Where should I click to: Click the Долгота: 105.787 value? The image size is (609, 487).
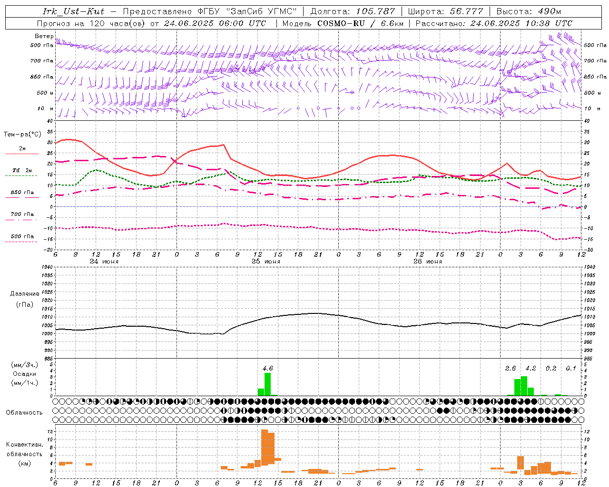pos(353,11)
